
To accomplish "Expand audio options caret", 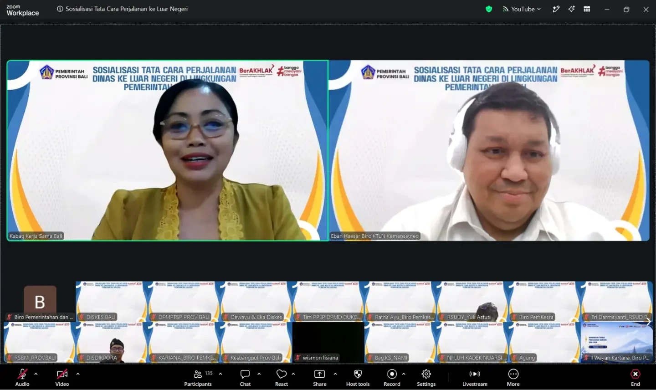I will pyautogui.click(x=36, y=374).
